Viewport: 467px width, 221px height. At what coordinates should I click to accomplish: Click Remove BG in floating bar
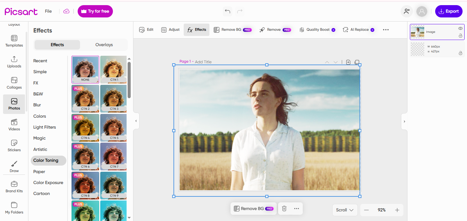click(x=254, y=209)
